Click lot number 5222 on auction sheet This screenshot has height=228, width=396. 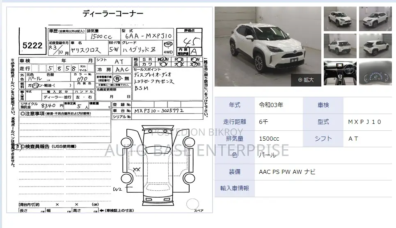pos(32,46)
